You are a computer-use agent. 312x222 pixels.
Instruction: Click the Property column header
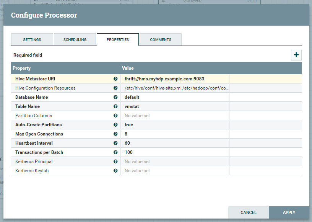[x=22, y=68]
